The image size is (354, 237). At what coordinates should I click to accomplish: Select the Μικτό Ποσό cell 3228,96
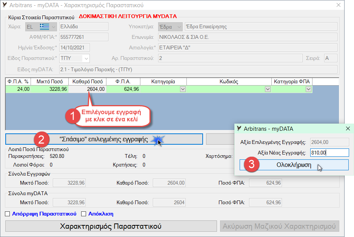click(50, 89)
